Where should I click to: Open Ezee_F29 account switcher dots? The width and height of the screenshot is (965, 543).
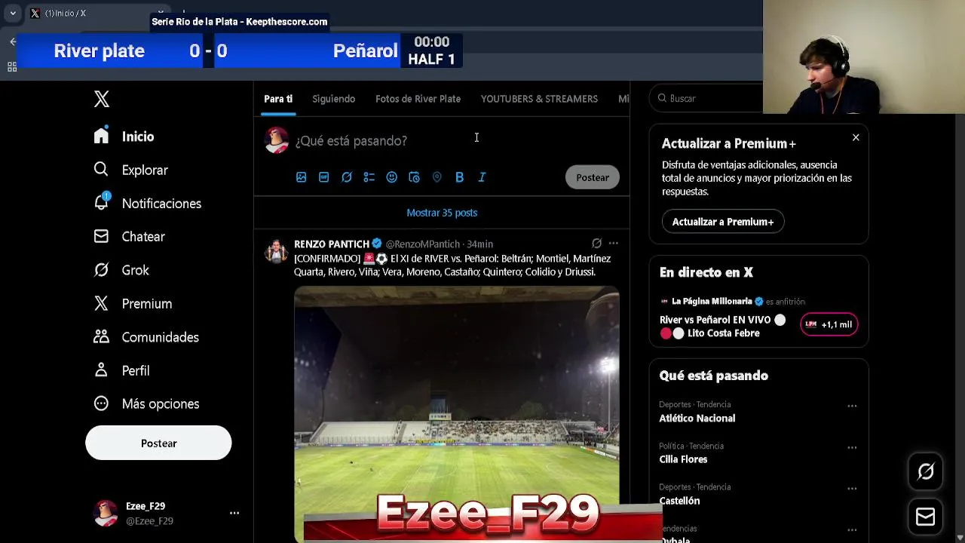coord(234,513)
